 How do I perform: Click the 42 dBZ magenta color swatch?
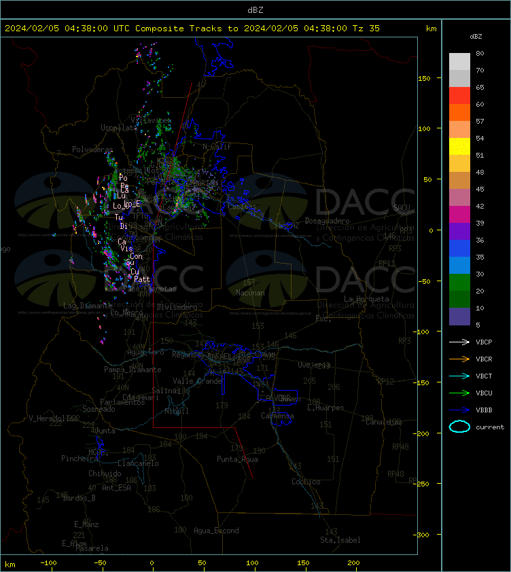point(459,214)
